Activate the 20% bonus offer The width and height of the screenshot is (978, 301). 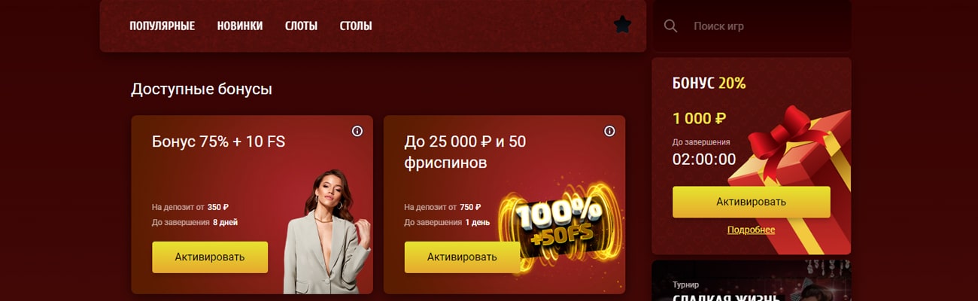[x=751, y=202]
